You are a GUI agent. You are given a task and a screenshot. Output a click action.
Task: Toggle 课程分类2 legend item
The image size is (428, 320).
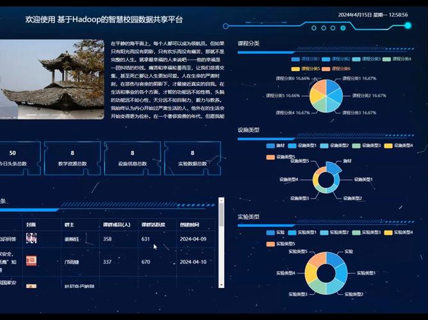pyautogui.click(x=336, y=59)
